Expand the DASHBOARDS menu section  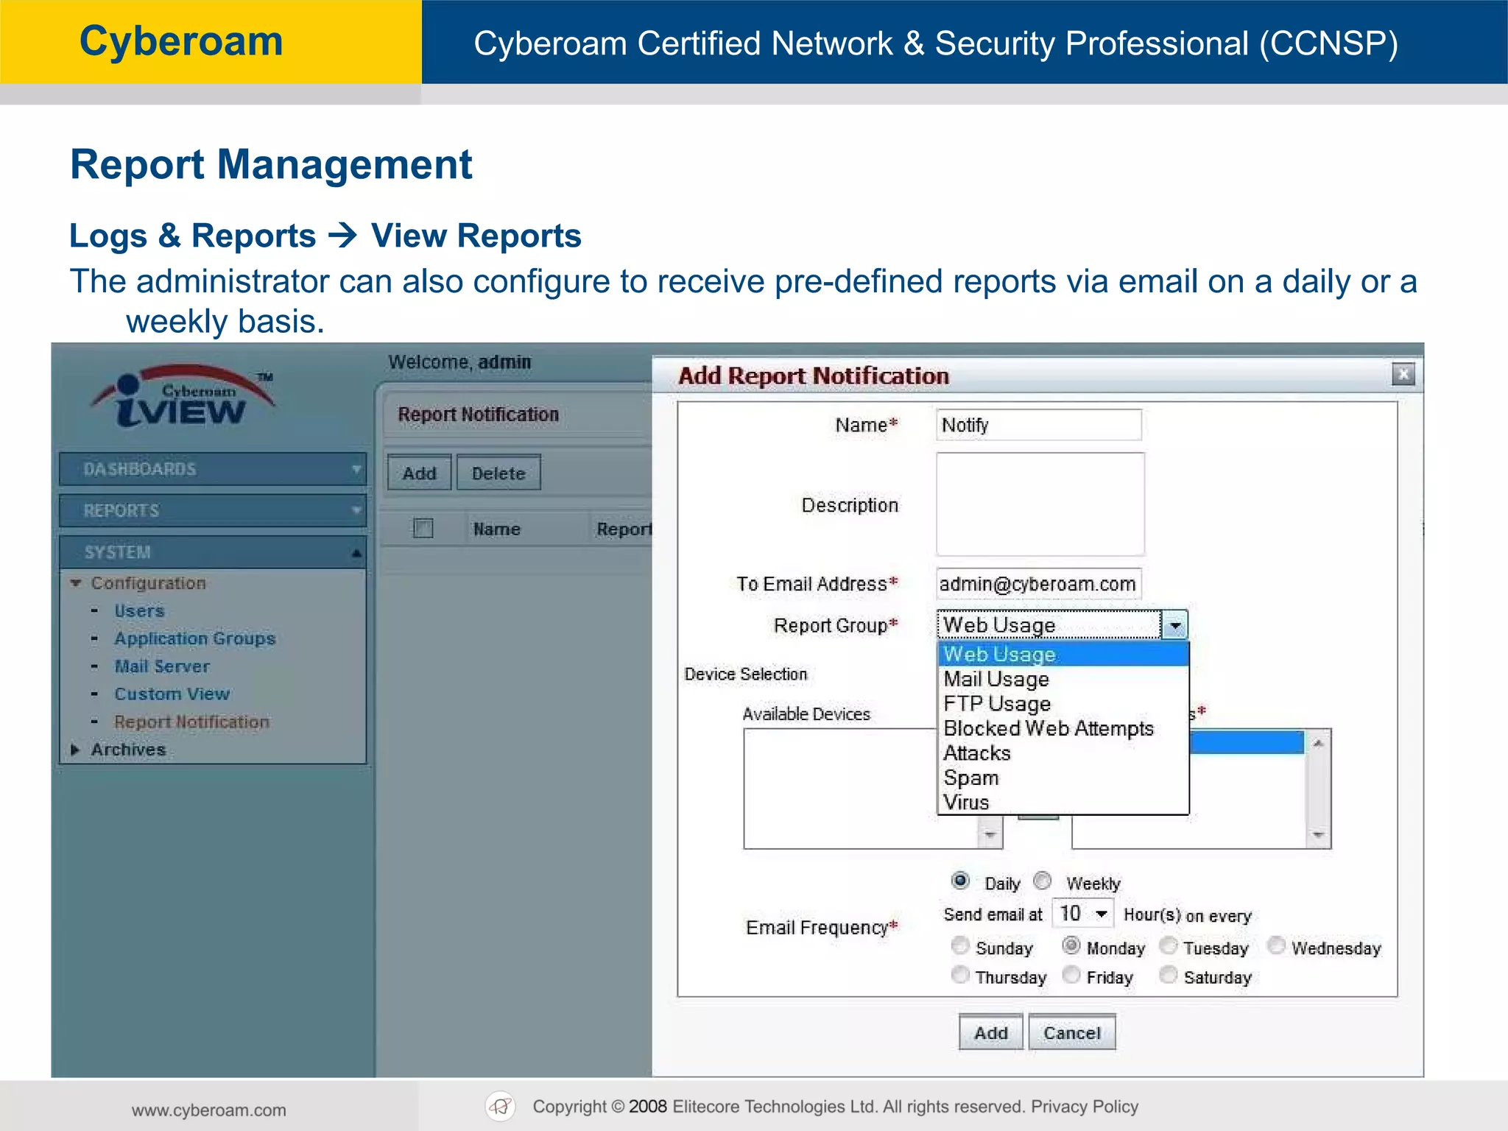212,469
